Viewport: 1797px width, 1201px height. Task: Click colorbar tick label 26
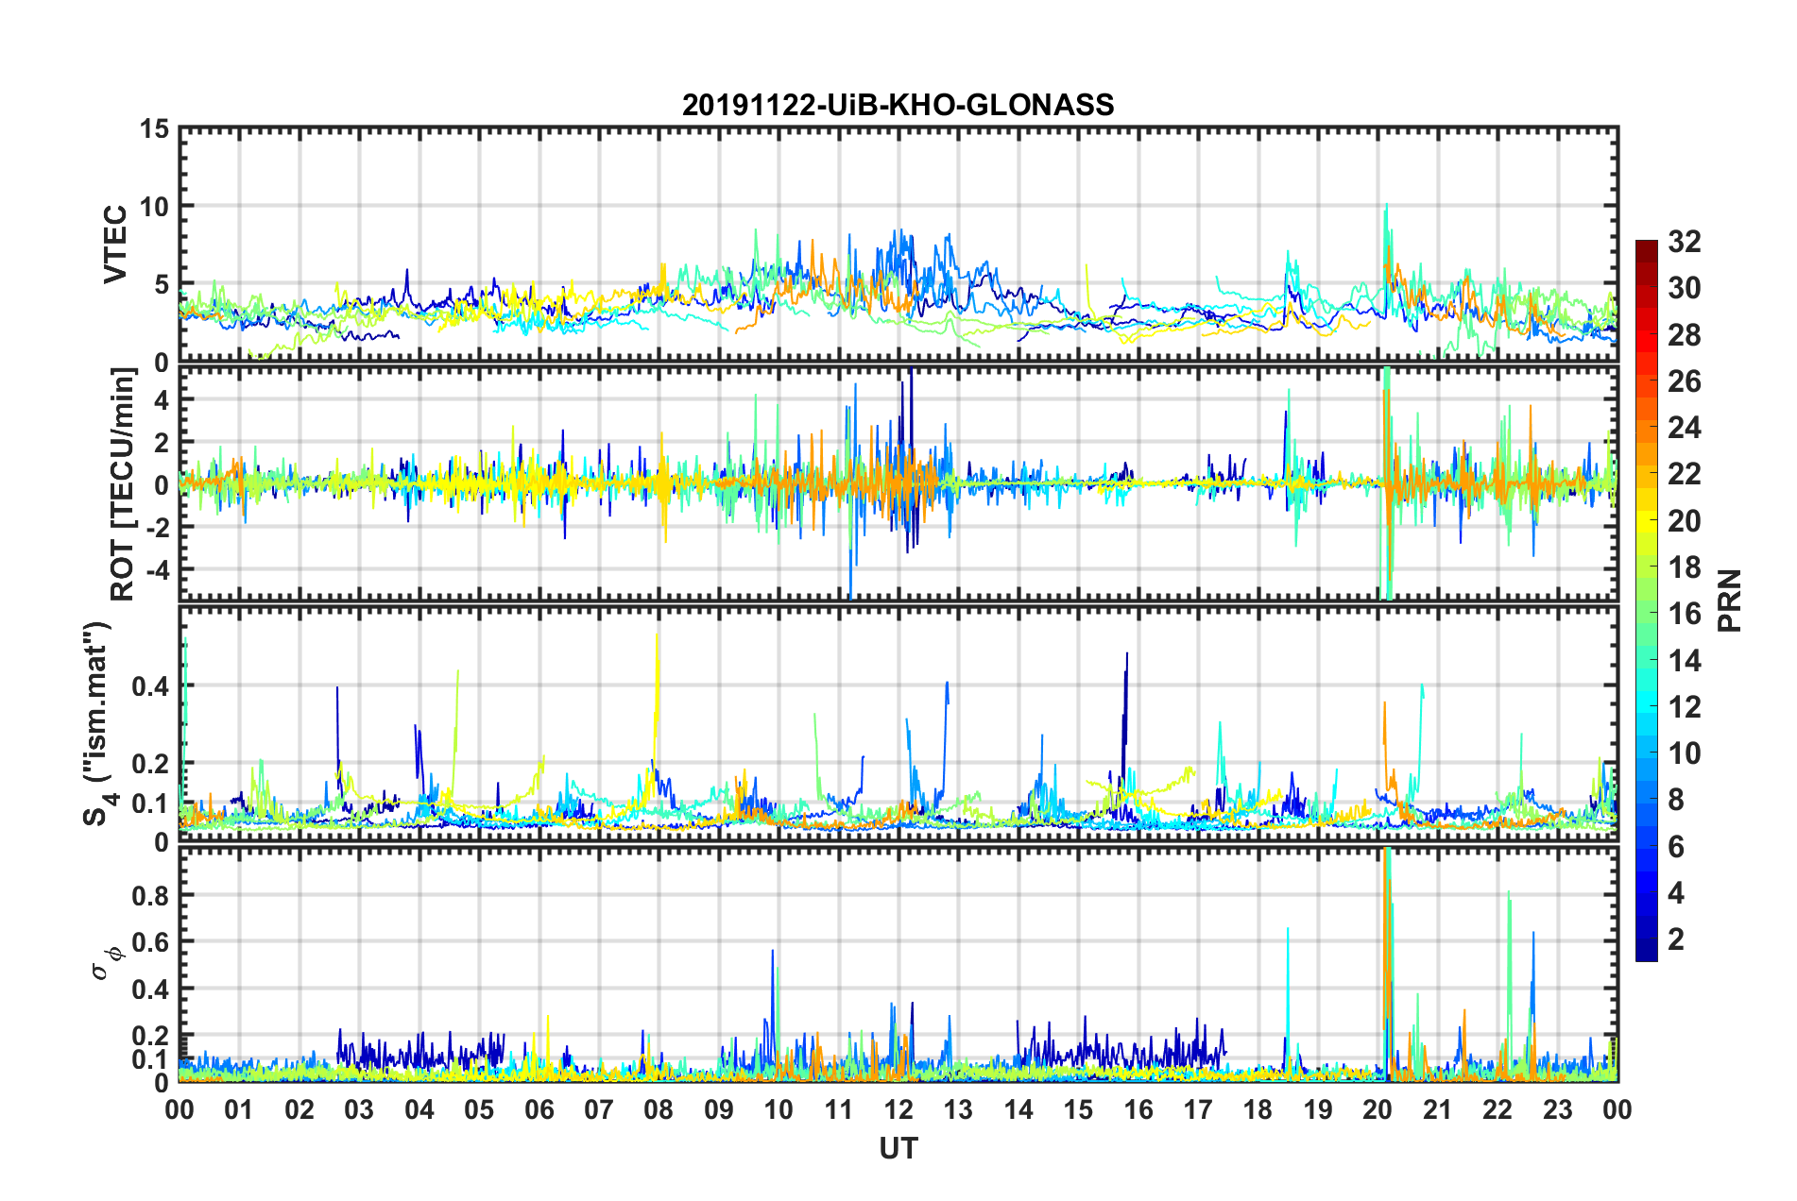(1684, 381)
